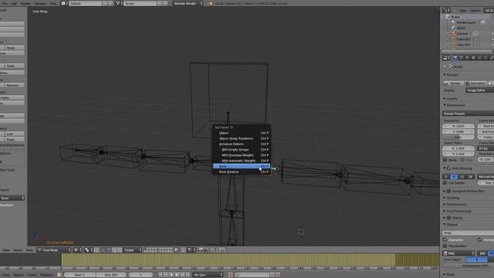The image size is (494, 278).
Task: Toggle the 3D manipulator widget icon
Action: 103,250
